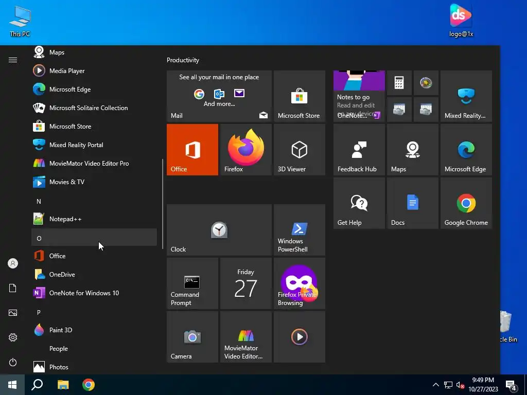
Task: Open the Media Player tile beside MovieMator
Action: tap(300, 337)
